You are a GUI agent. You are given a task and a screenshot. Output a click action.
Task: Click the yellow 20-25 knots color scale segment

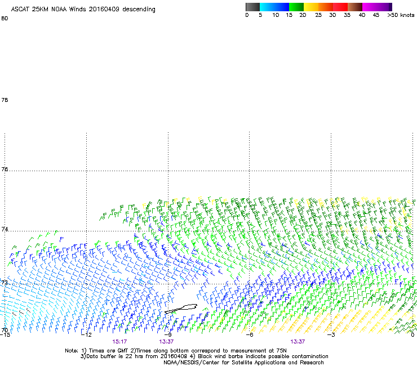click(x=311, y=7)
